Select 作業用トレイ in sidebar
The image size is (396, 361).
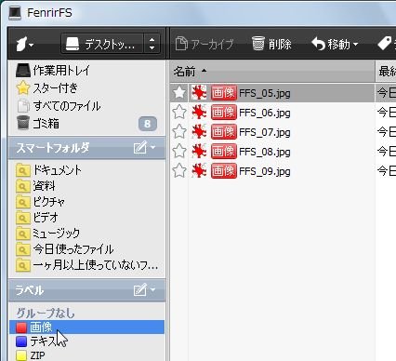click(x=86, y=71)
